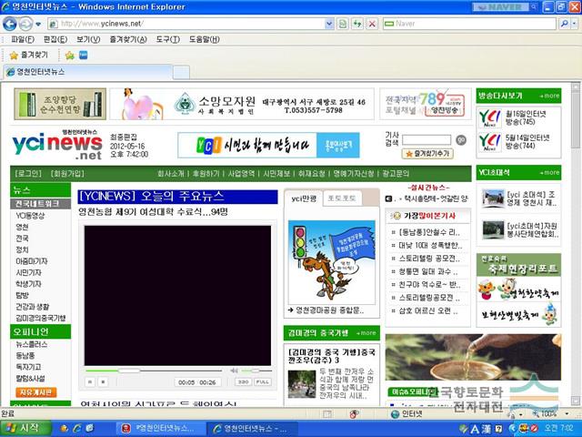This screenshot has width=582, height=437.
Task: Open the zoom level 100% dropdown
Action: (567, 413)
